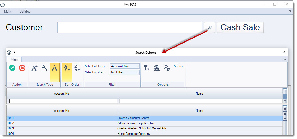The image size is (297, 139).
Task: Select Greater Western School of Manual Arts
Action: [200, 129]
